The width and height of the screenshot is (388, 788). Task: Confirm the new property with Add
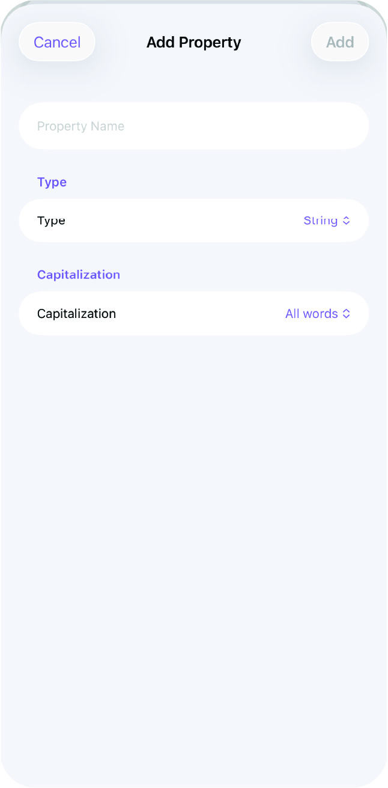click(339, 42)
